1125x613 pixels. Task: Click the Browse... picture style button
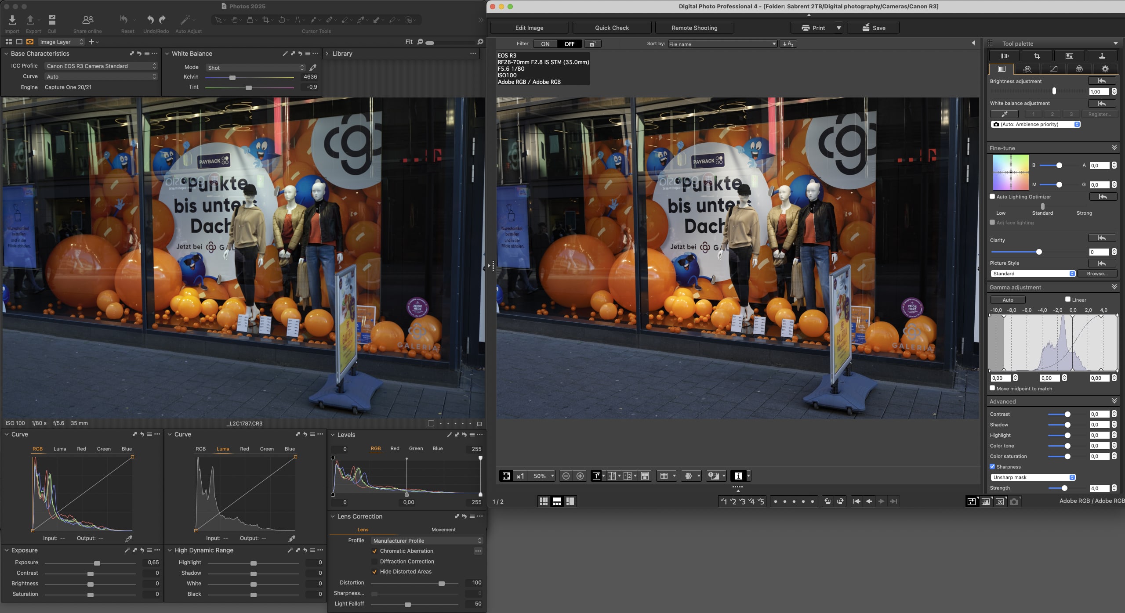tap(1097, 274)
